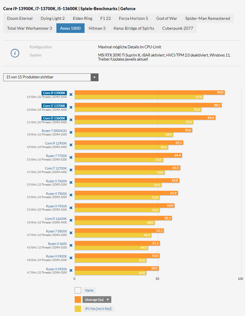Click the 'System' label

click(36, 55)
